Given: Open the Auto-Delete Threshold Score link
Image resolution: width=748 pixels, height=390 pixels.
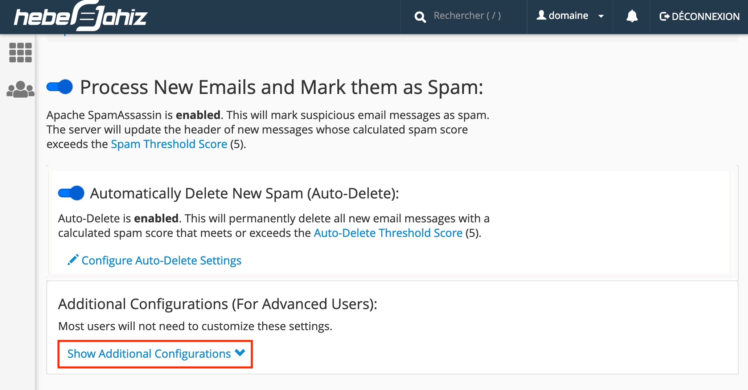Looking at the screenshot, I should point(388,233).
